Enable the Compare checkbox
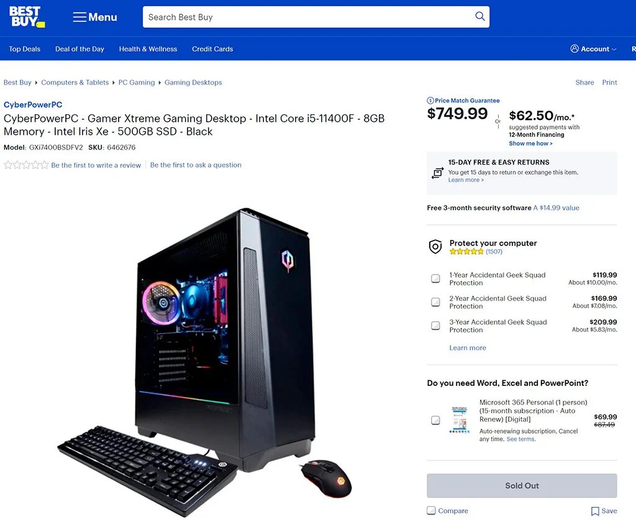This screenshot has width=636, height=520. [x=432, y=510]
